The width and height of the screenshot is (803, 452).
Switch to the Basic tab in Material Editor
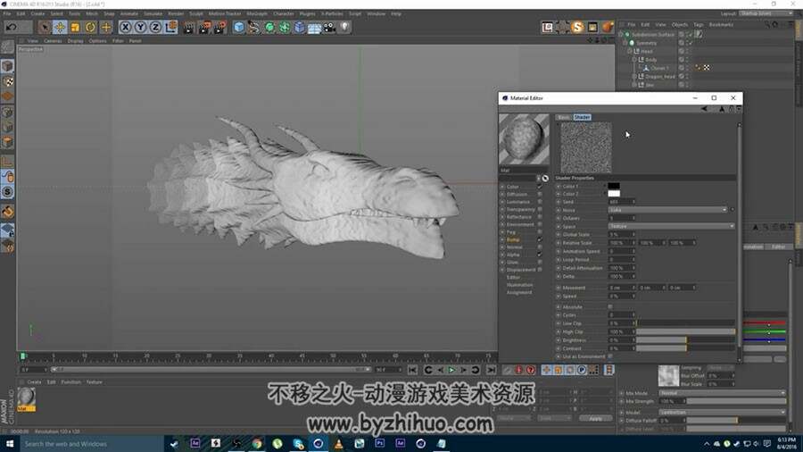point(564,117)
